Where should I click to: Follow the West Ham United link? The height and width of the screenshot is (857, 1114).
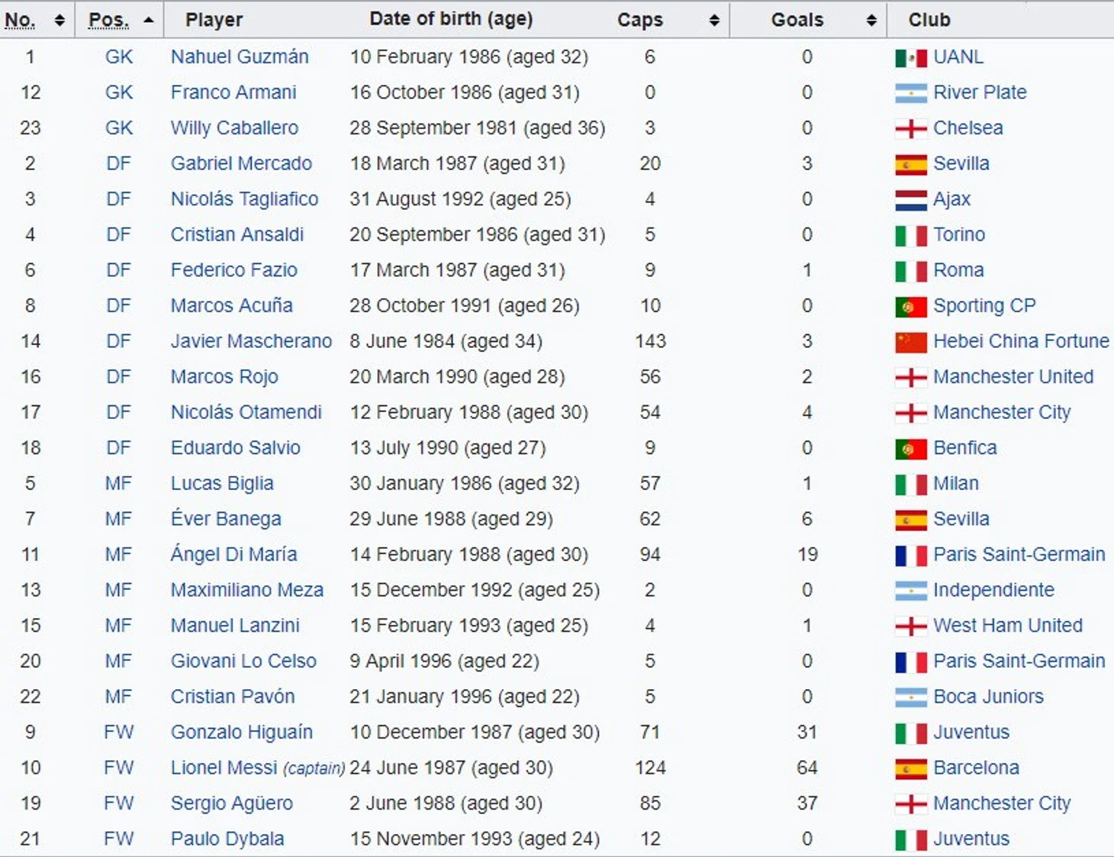coord(1008,625)
